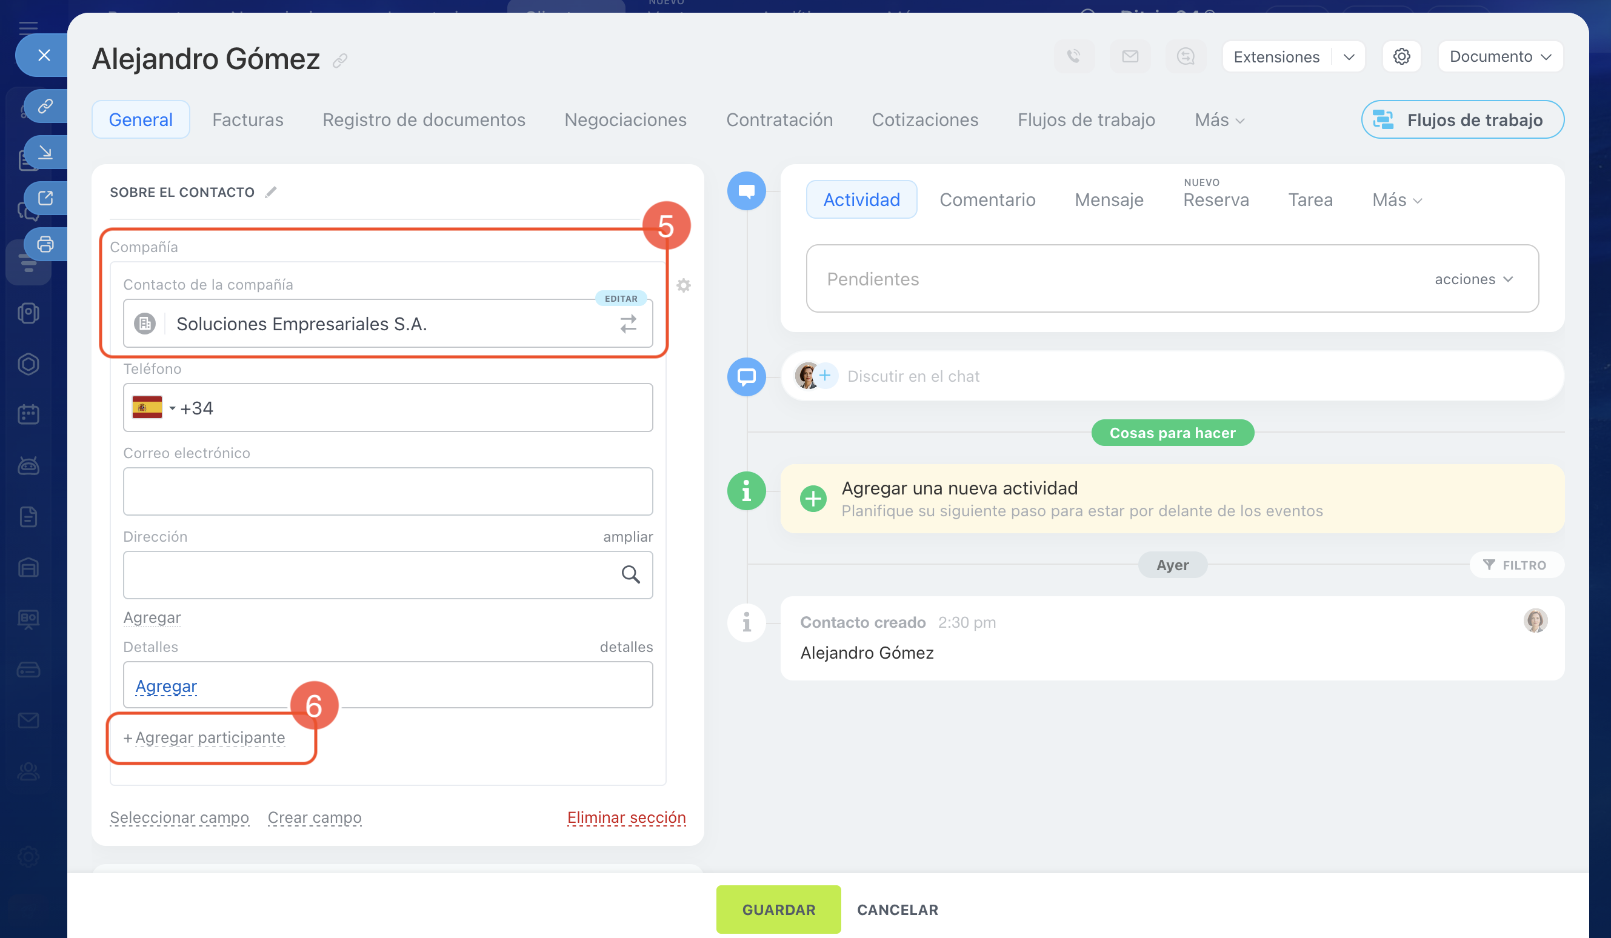Click the pencil icon beside SOBRE EL CONTACTO
This screenshot has height=938, width=1611.
[271, 191]
